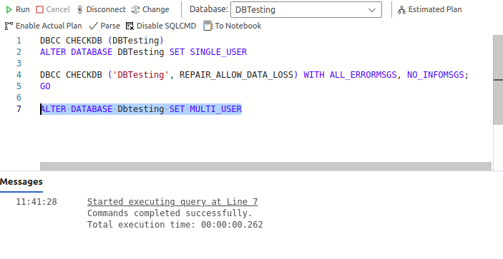Select line number 4 in gutter

point(19,75)
